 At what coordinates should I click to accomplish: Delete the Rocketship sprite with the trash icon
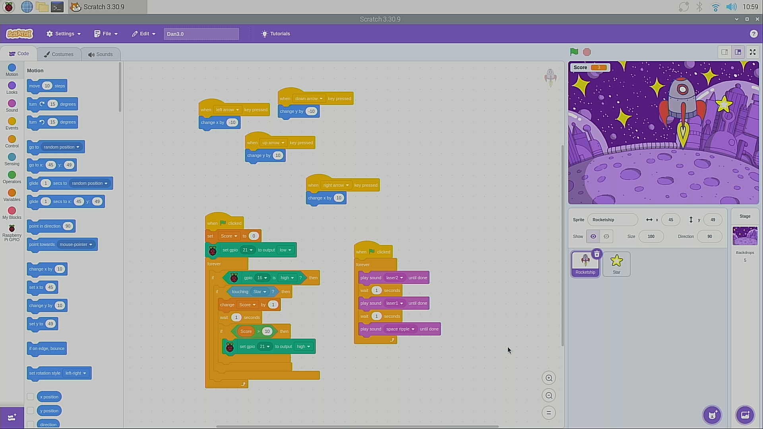tap(596, 254)
